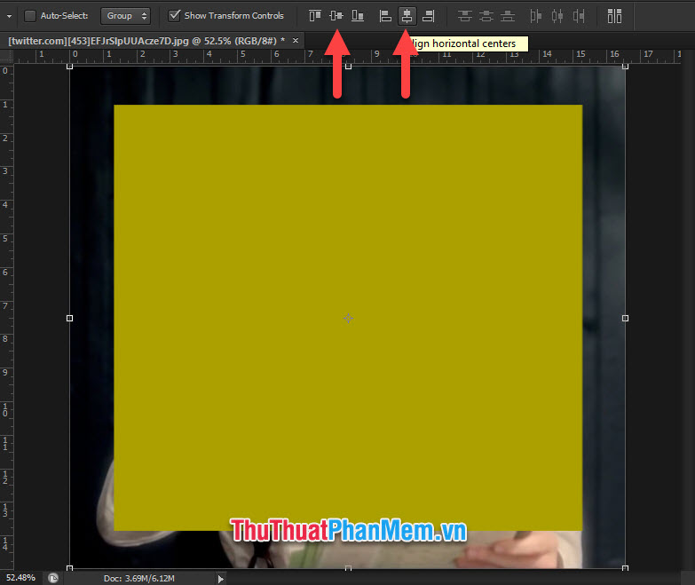Image resolution: width=695 pixels, height=585 pixels.
Task: Click the right-middle transform handle
Action: tap(625, 318)
